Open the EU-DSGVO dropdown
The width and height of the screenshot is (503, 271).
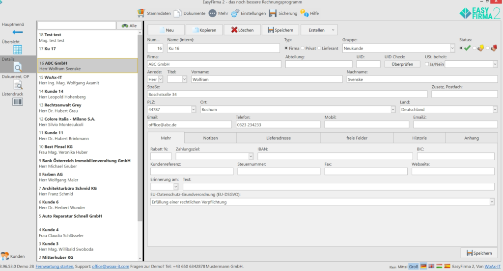(492, 202)
